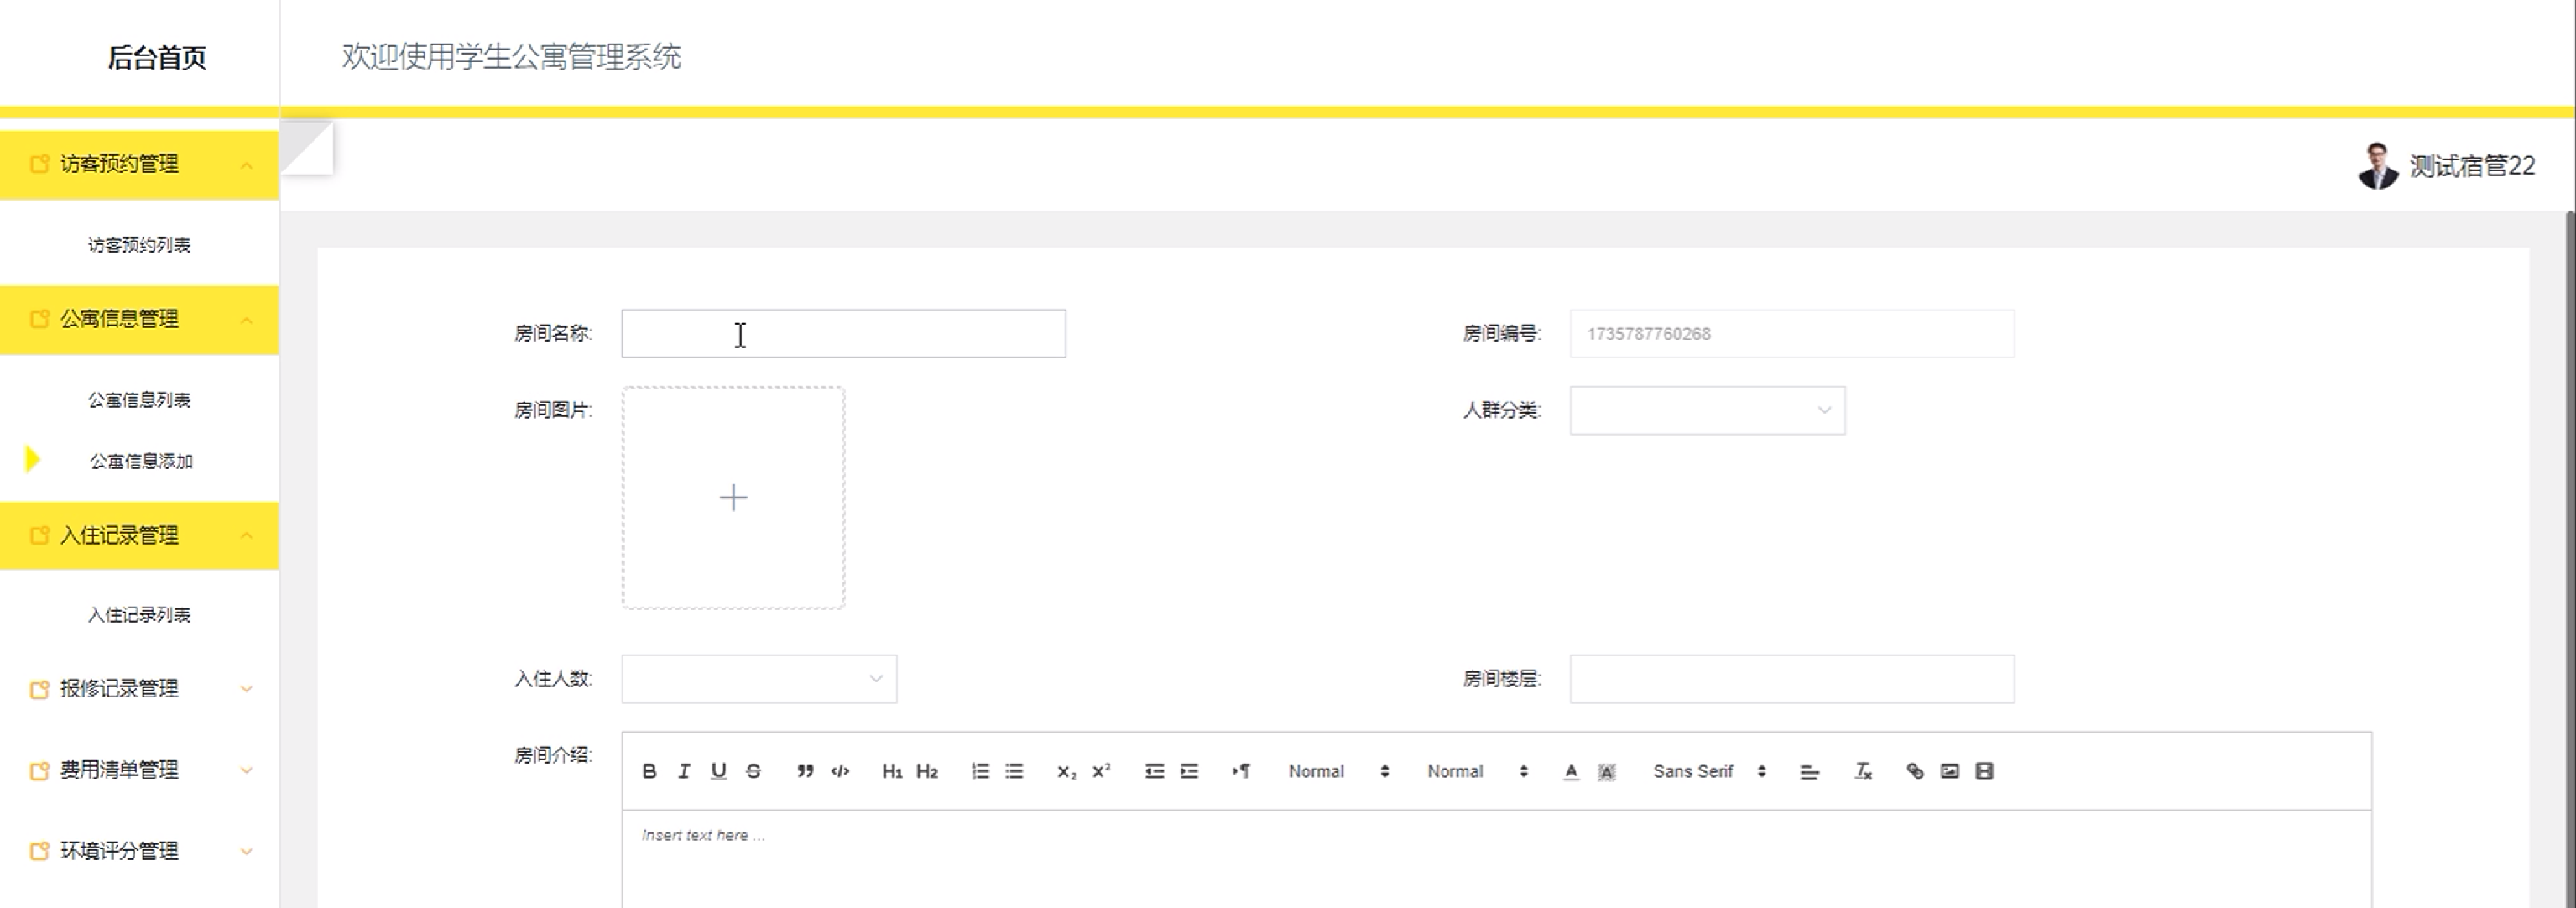
Task: Toggle strikethrough in editor toolbar
Action: (x=753, y=771)
